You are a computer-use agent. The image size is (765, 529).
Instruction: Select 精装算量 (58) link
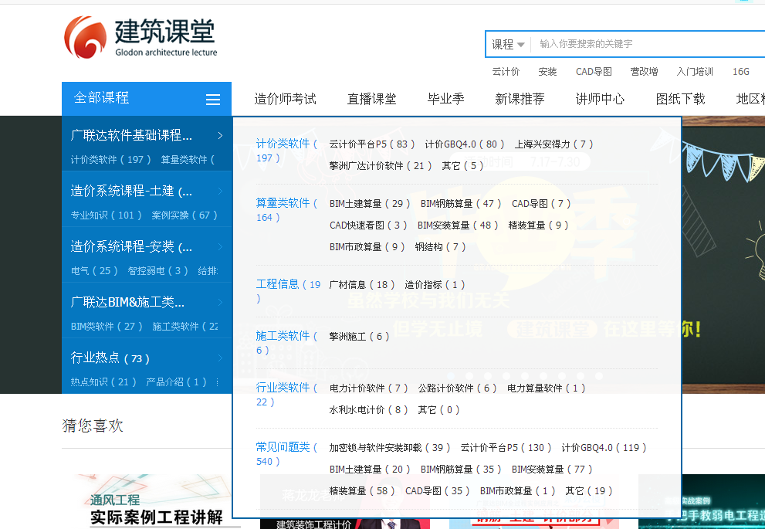pos(362,491)
